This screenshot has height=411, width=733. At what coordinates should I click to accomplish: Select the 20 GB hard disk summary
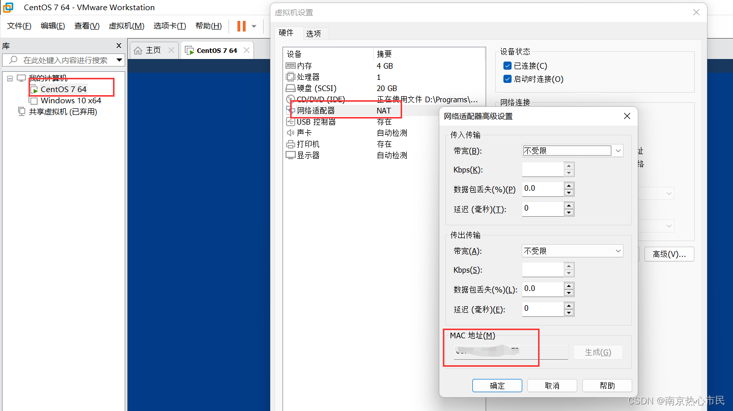pos(387,88)
